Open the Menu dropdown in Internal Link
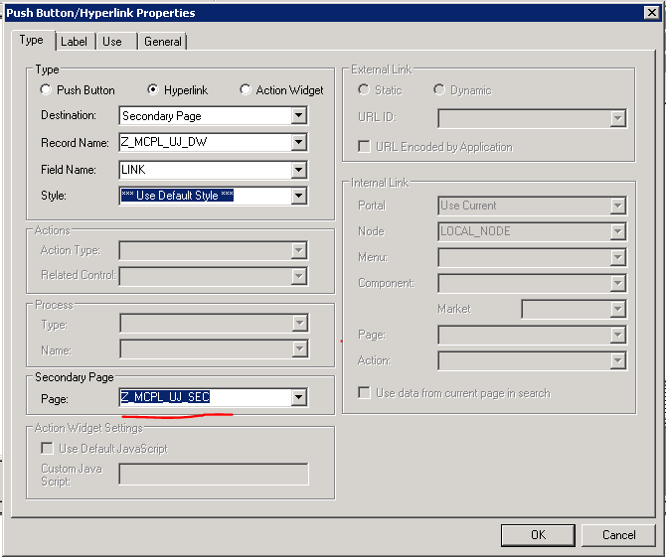The image size is (666, 557). tap(618, 257)
